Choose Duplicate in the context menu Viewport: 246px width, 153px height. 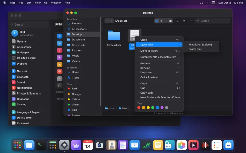(159, 73)
